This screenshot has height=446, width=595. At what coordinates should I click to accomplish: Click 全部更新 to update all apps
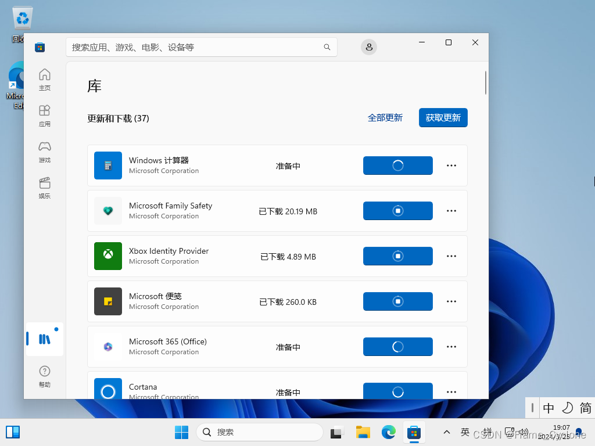coord(385,117)
